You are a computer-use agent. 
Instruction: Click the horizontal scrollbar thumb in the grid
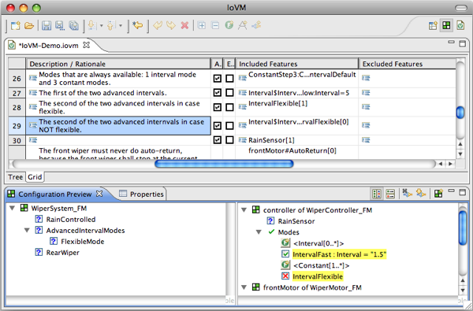pyautogui.click(x=224, y=164)
